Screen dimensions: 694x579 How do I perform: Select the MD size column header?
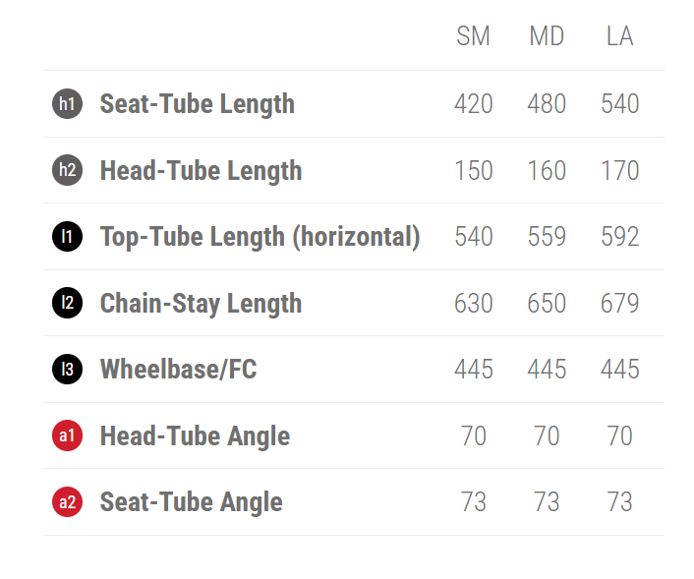547,37
